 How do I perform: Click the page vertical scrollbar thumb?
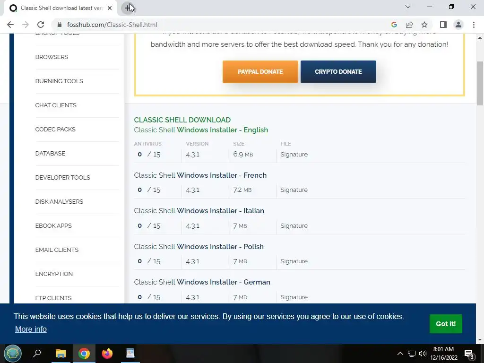coord(480,83)
